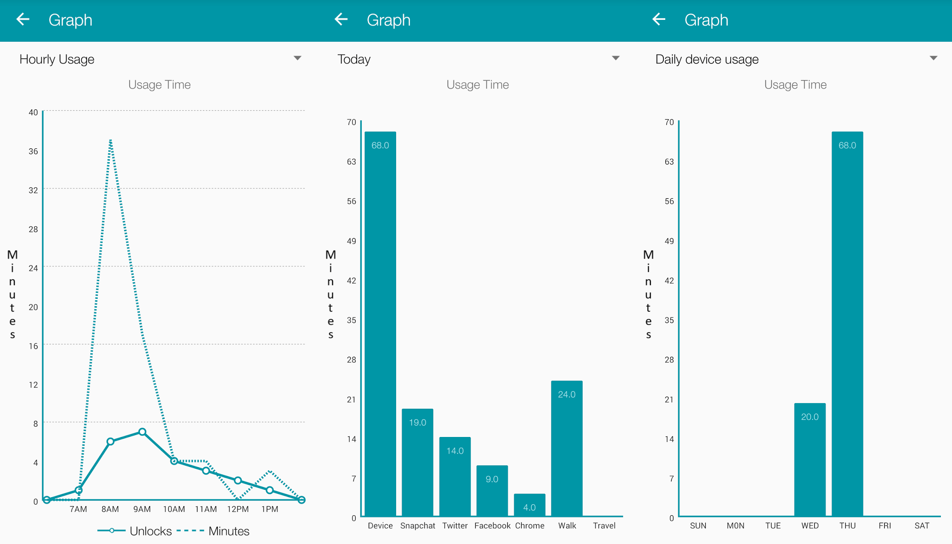The width and height of the screenshot is (952, 544).
Task: Tap back arrow on Hourly Usage screen
Action: point(23,19)
